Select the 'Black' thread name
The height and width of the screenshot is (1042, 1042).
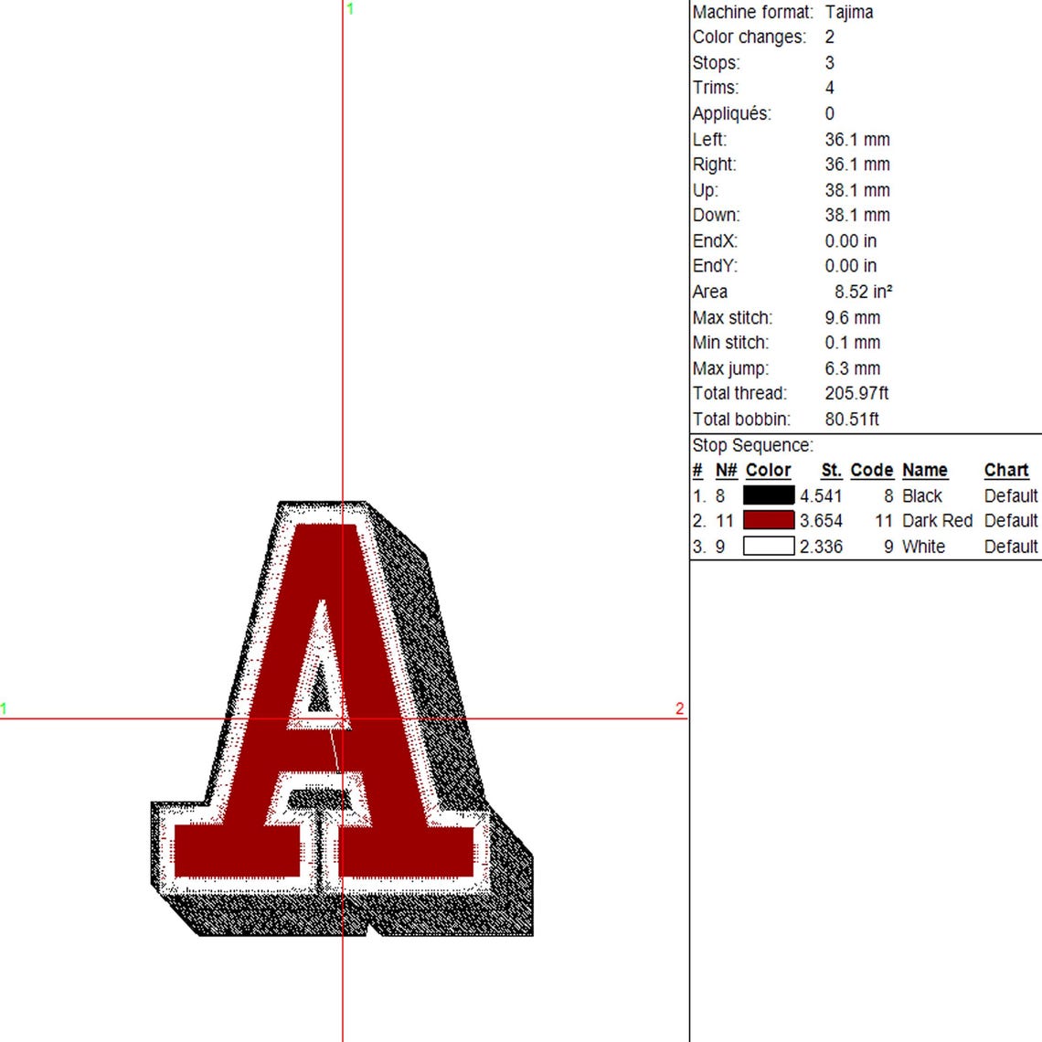921,495
